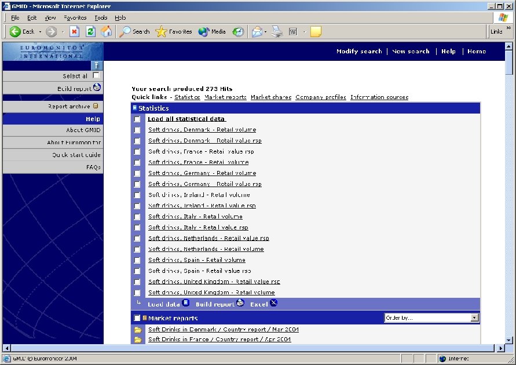Click the Internet zone globe in status bar

[442, 359]
